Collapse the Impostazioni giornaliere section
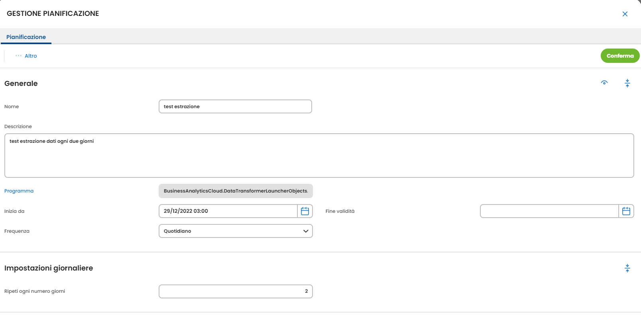Image resolution: width=641 pixels, height=333 pixels. [627, 268]
